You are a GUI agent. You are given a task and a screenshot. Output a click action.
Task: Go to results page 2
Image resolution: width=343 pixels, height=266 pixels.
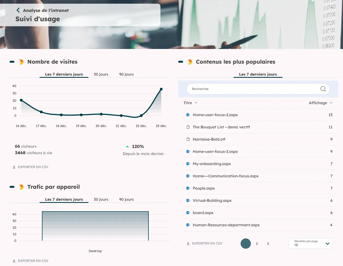coord(257,243)
